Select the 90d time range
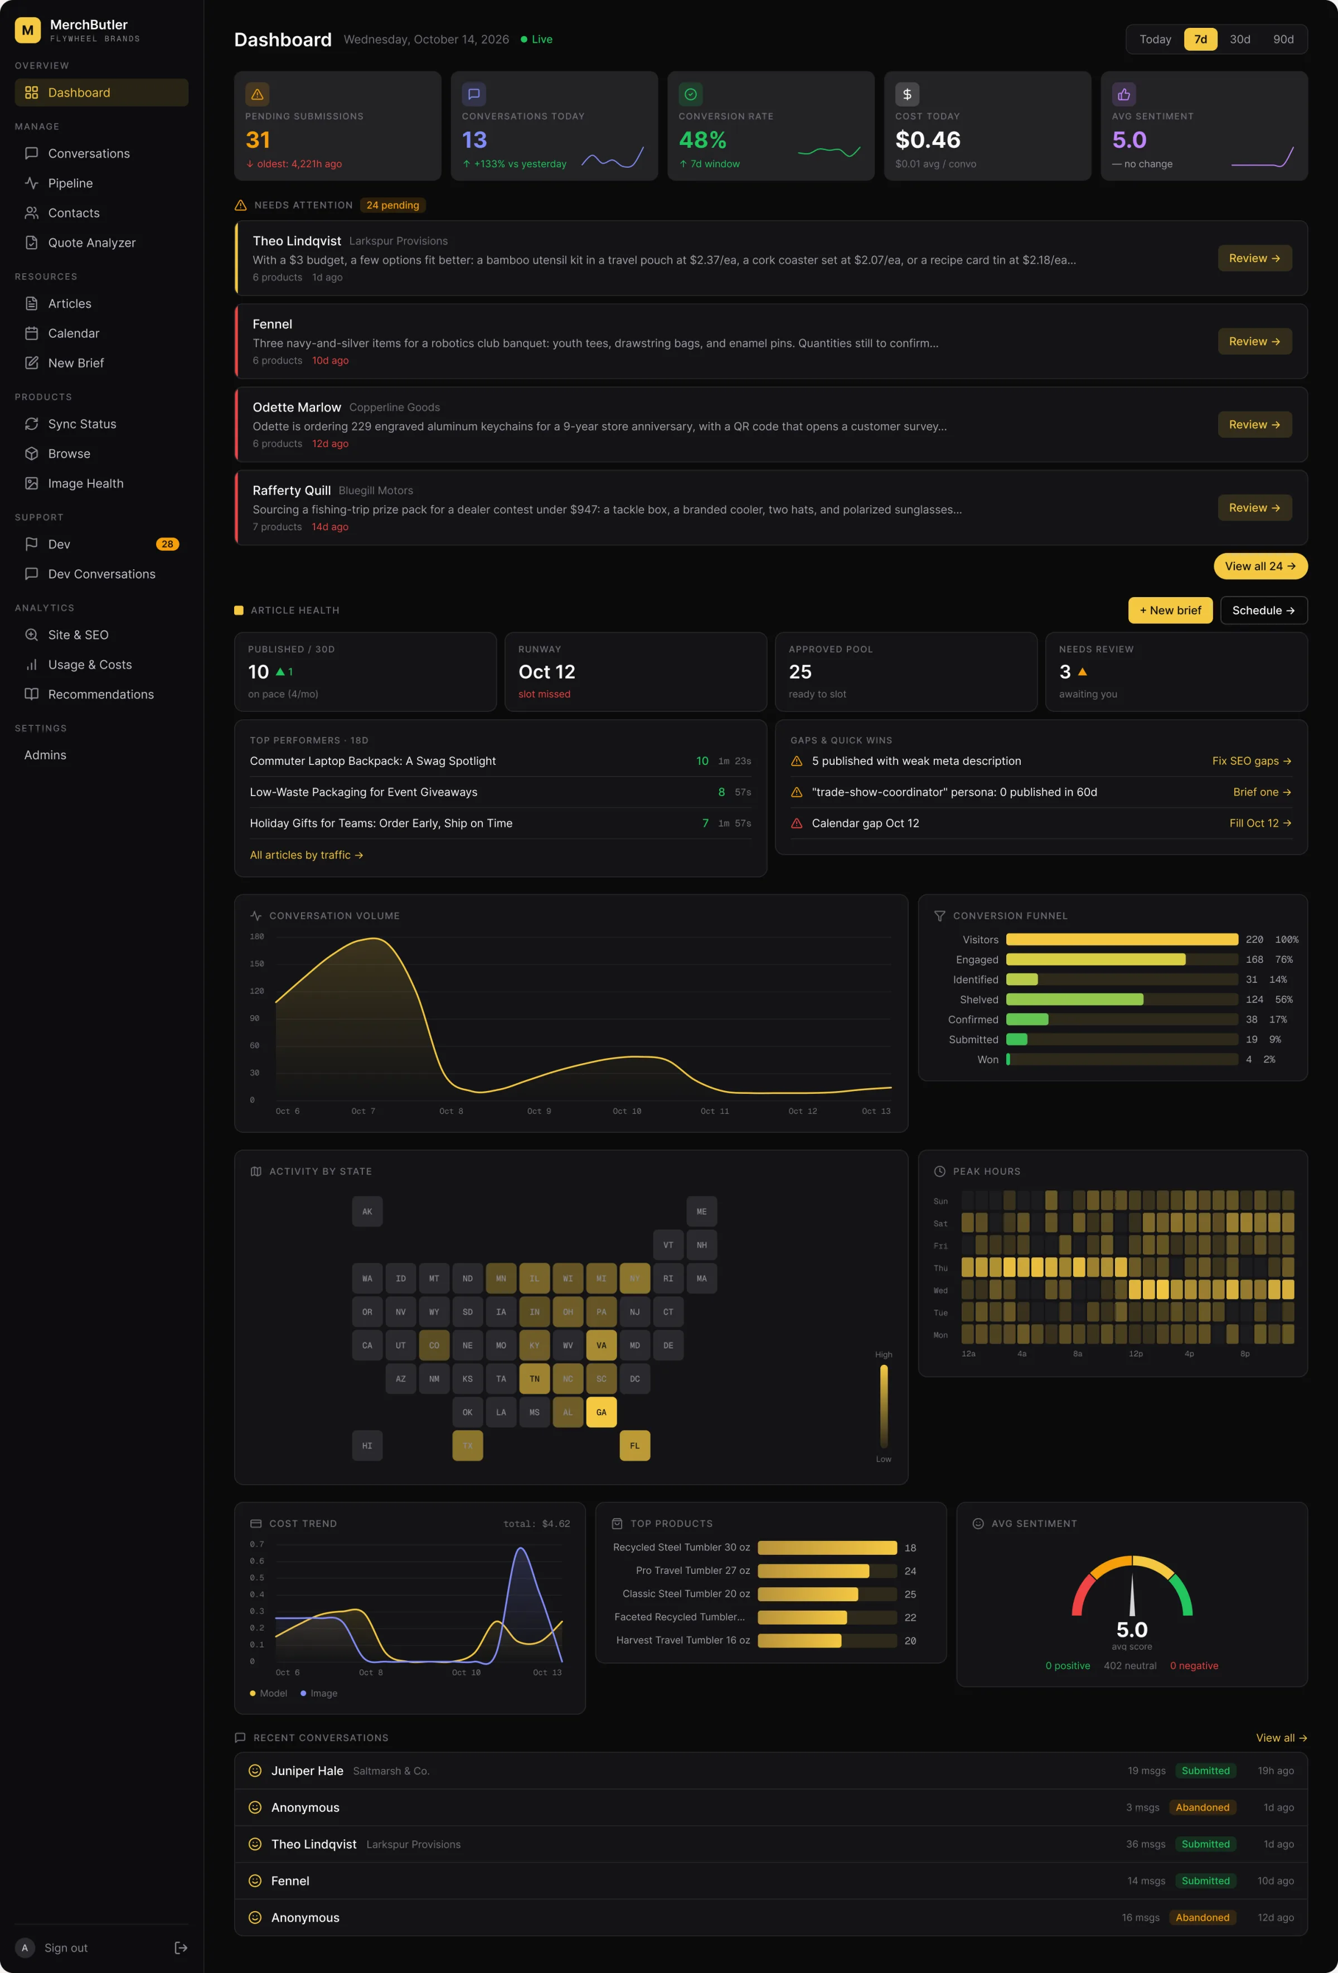This screenshot has height=1973, width=1338. click(1283, 39)
